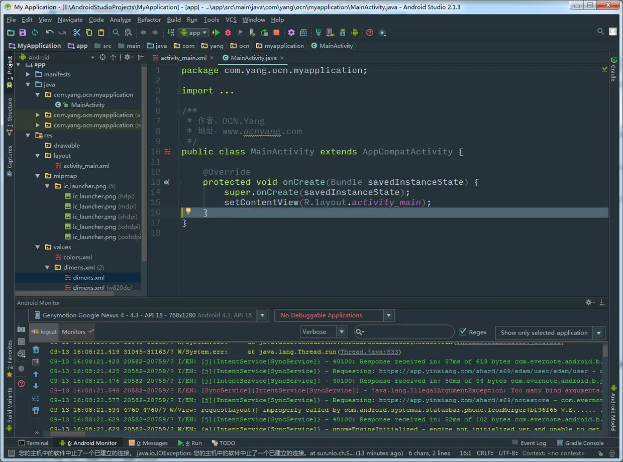Viewport: 623px width, 462px height.
Task: Click the Run app green play button
Action: tap(216, 33)
